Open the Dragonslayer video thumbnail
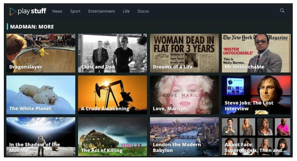 (x=41, y=53)
